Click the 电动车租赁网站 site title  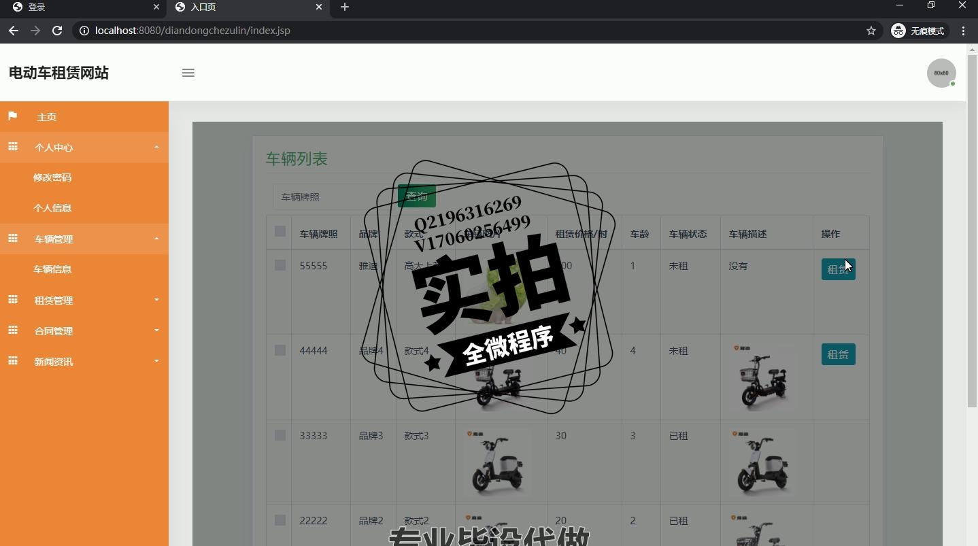click(58, 73)
